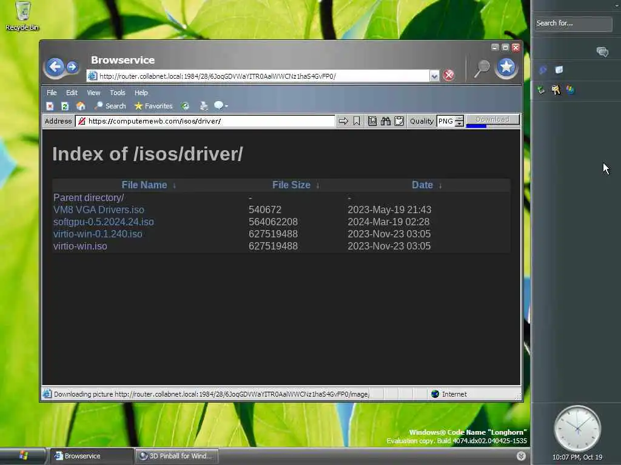Click the Search toolbar button

[x=110, y=106]
